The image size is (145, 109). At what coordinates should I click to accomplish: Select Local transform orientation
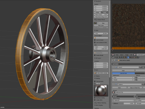105,12
